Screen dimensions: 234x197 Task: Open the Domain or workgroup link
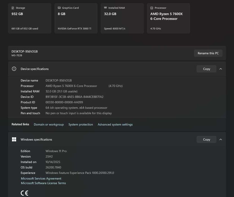pos(49,124)
